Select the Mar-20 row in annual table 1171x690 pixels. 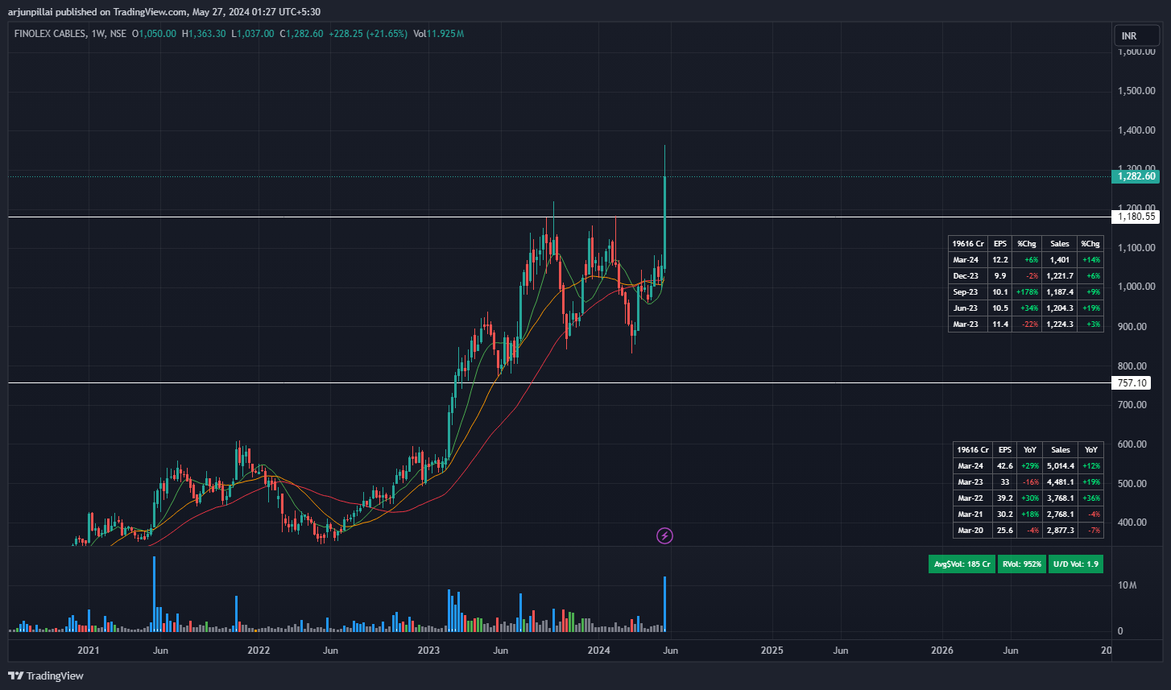click(x=1028, y=530)
